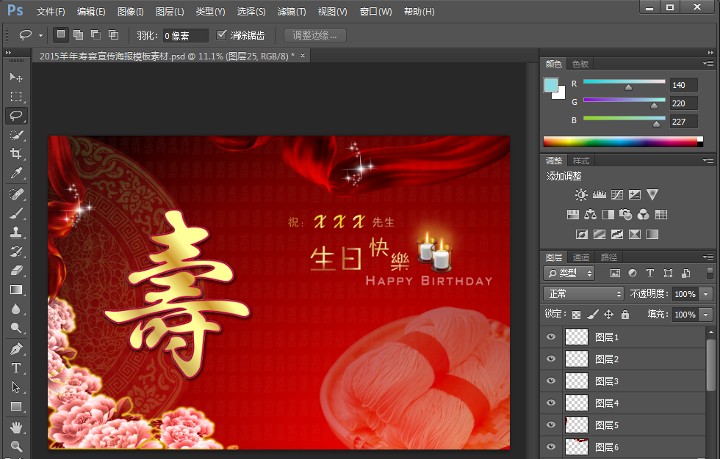Click the B value field showing 227
Image resolution: width=720 pixels, height=459 pixels.
click(684, 122)
